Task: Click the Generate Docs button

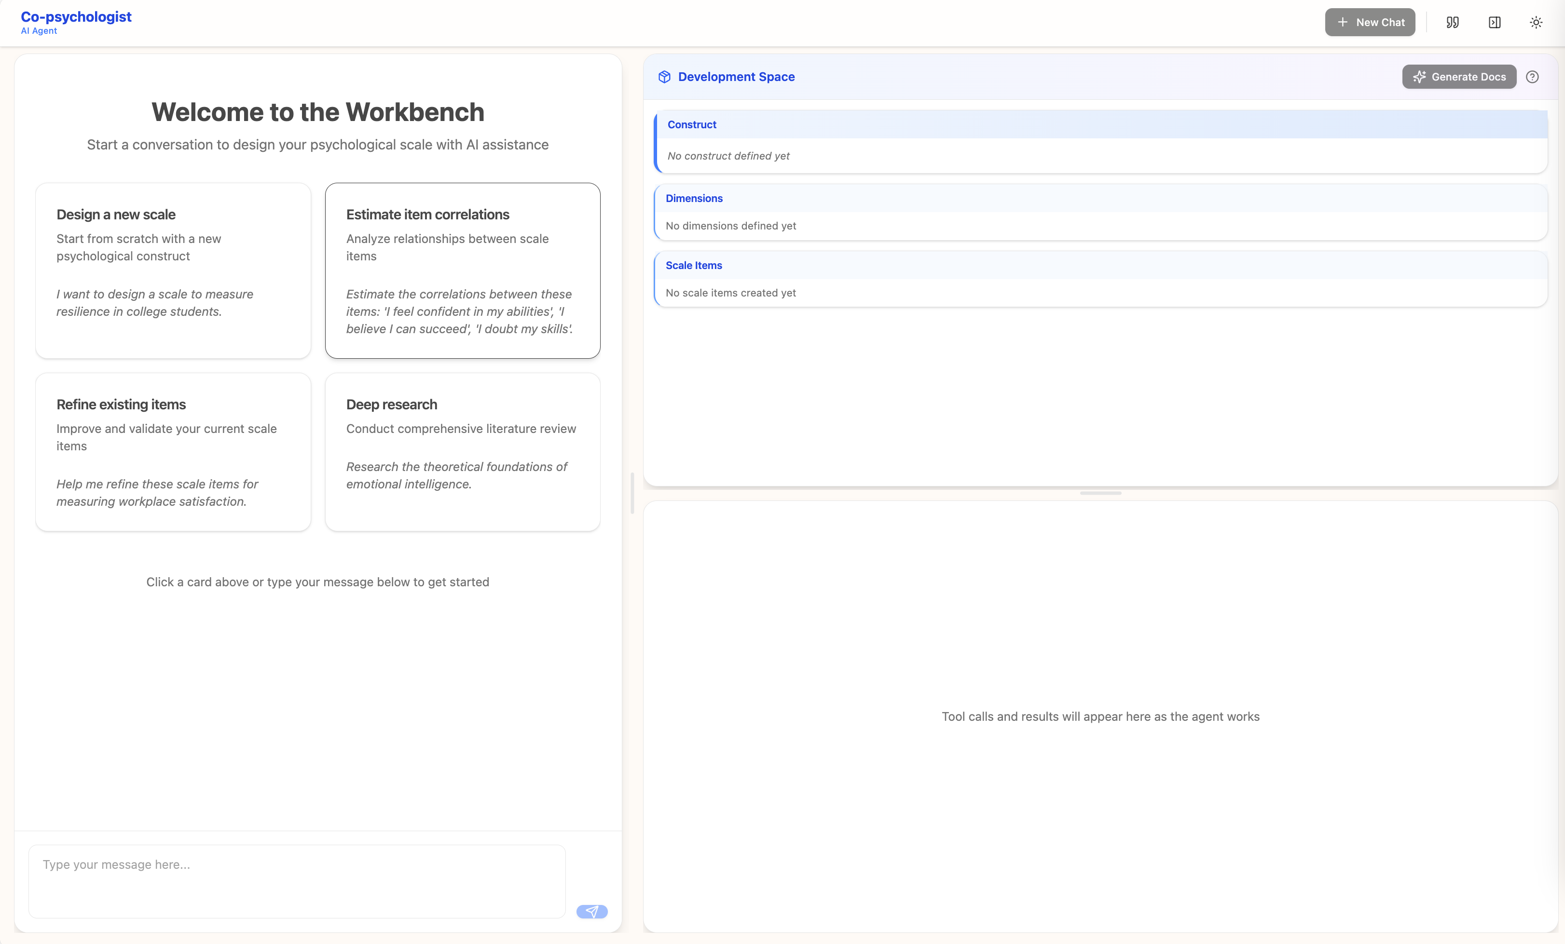Action: pos(1459,77)
